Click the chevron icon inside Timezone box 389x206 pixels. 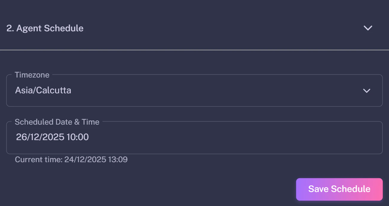(367, 91)
